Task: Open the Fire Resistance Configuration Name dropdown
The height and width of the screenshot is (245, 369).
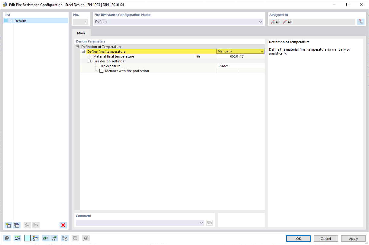Action: pyautogui.click(x=261, y=22)
